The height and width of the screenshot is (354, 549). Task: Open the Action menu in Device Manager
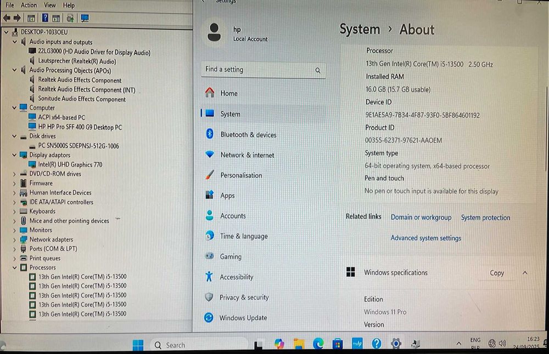[29, 5]
